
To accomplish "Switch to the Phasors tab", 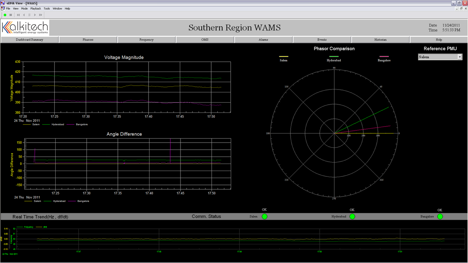I will [88, 39].
